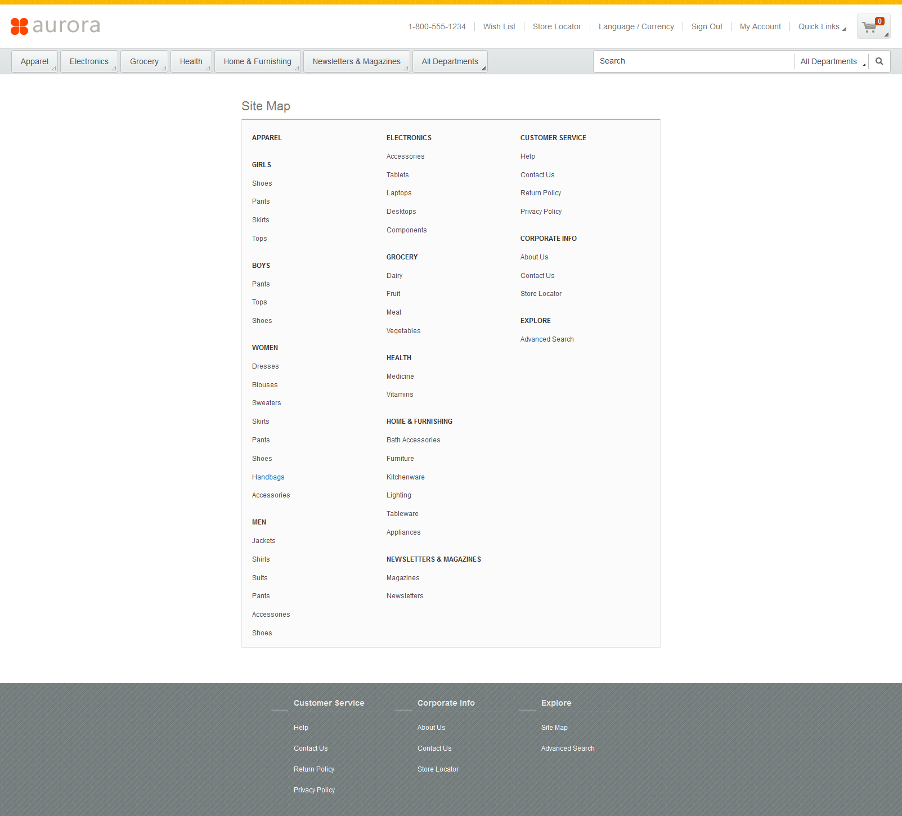Open footer Help link
This screenshot has height=816, width=902.
[x=301, y=728]
